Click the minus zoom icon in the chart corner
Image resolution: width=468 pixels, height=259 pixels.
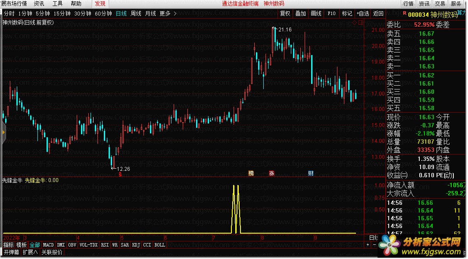pyautogui.click(x=374, y=245)
